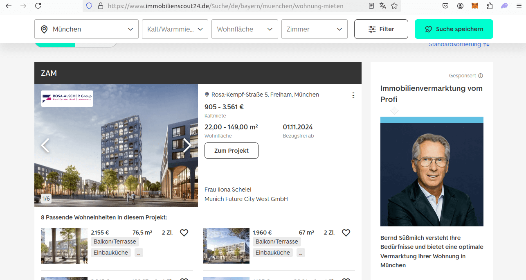Translate this page icon
The width and height of the screenshot is (526, 280).
pyautogui.click(x=383, y=6)
